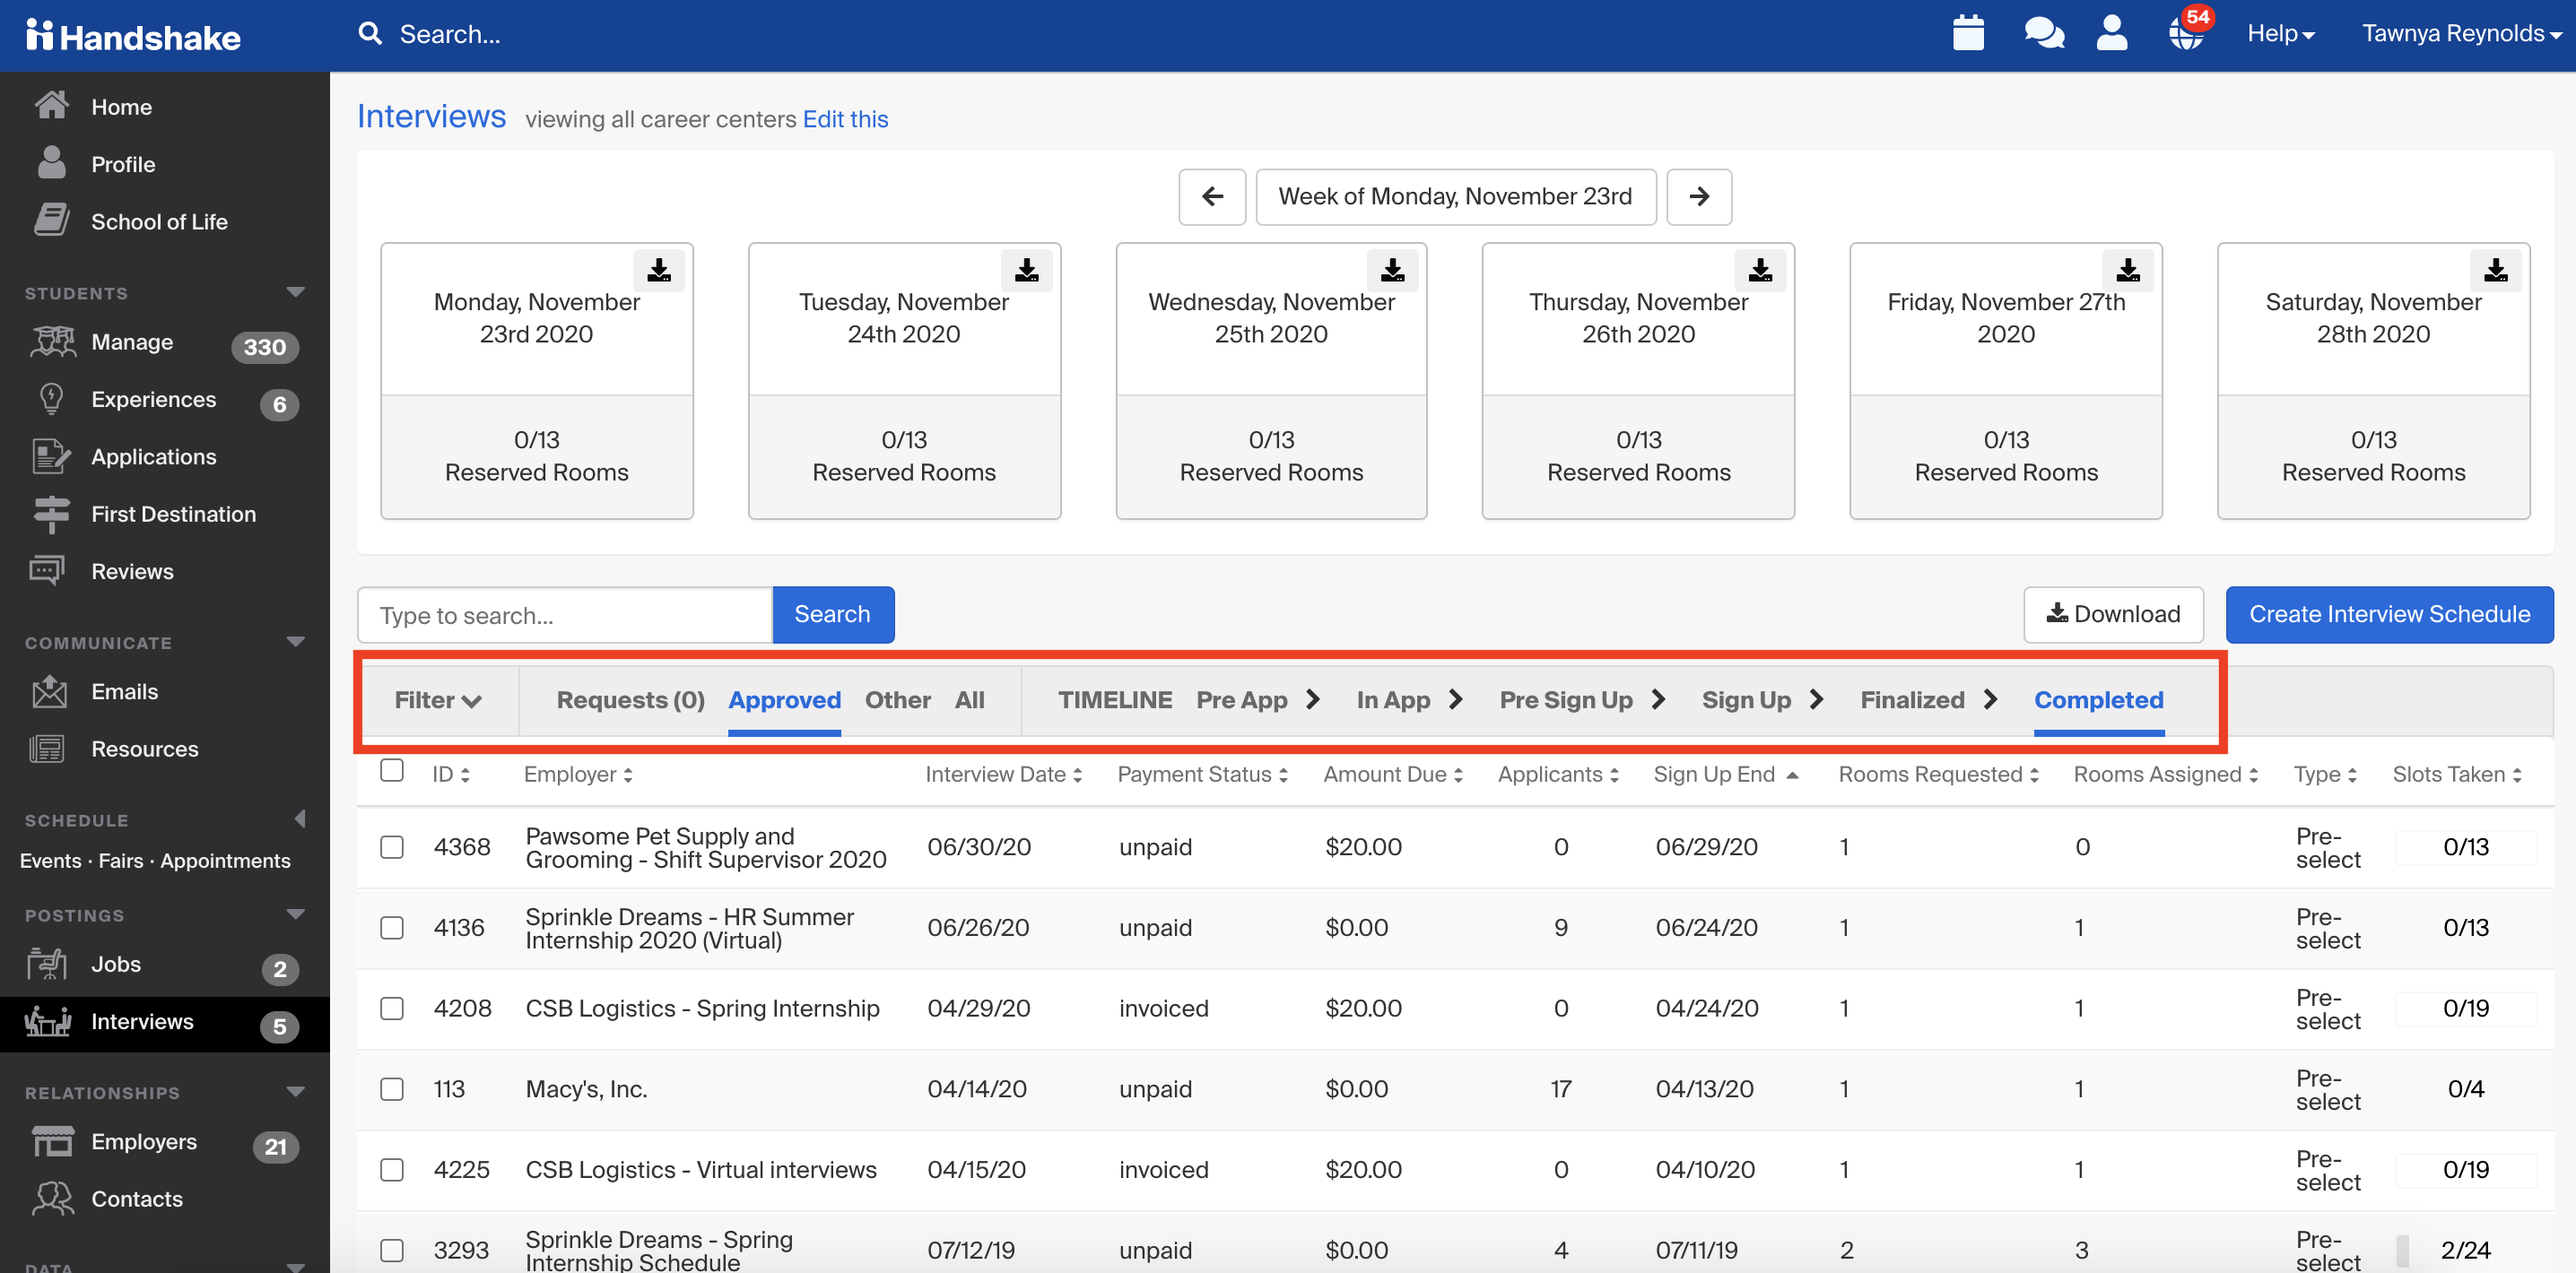Open Week of Monday, November 23rd picker

point(1455,197)
